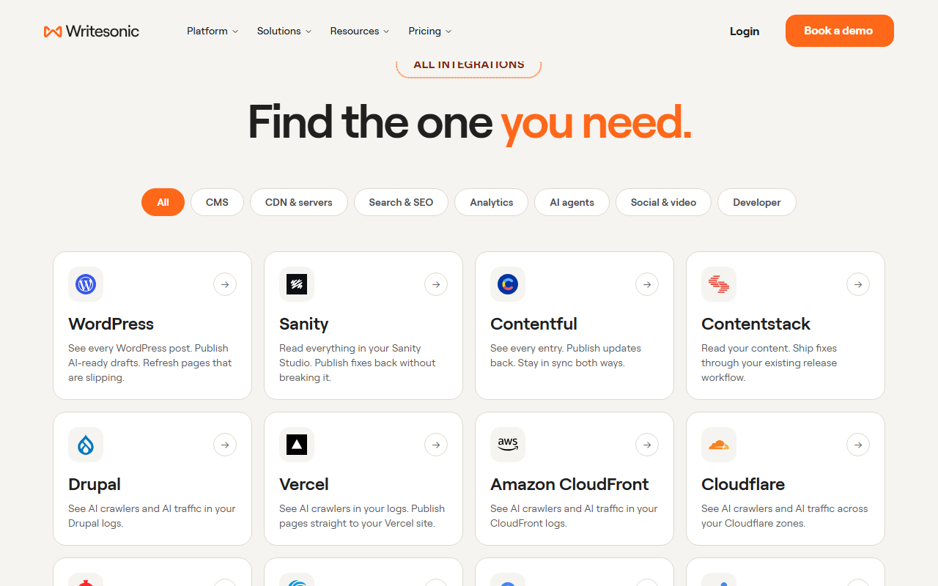
Task: Expand the Resources menu
Action: coord(360,31)
